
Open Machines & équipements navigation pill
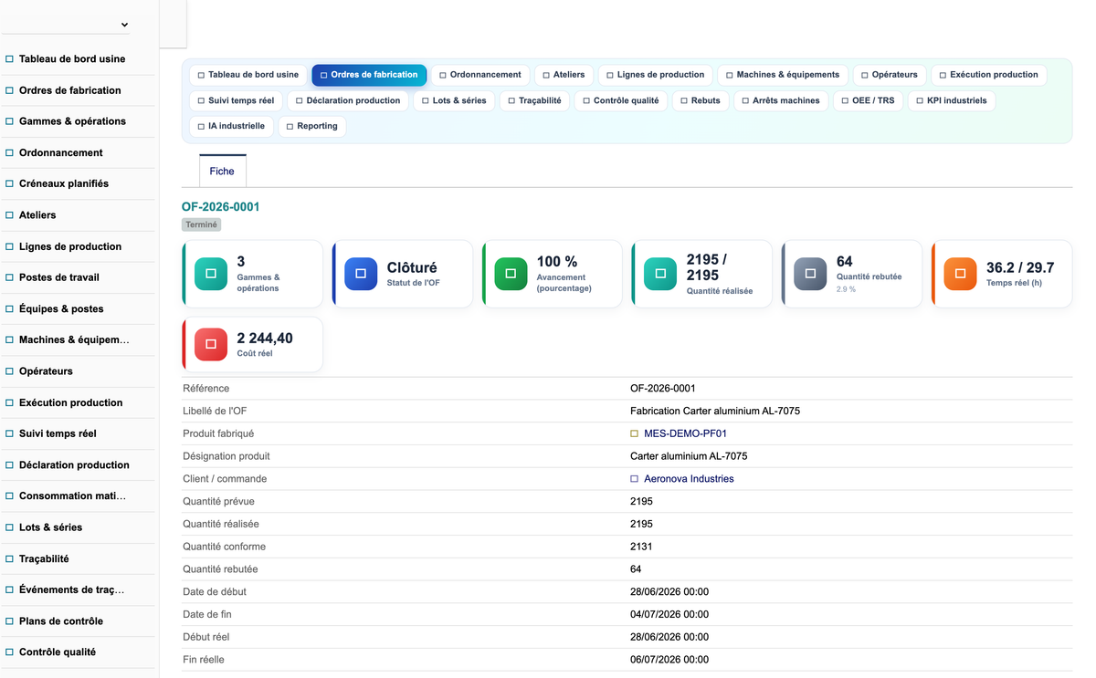point(783,75)
